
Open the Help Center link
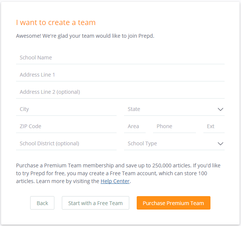[x=115, y=181]
